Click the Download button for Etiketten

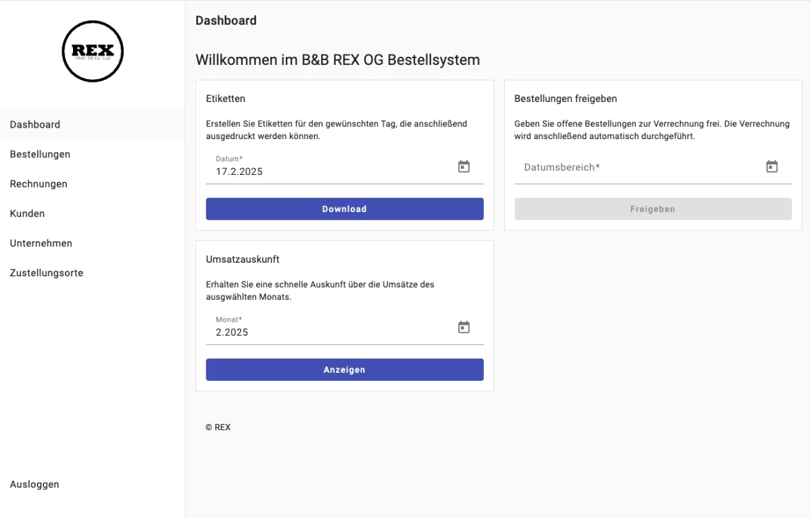345,209
